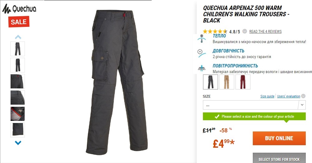Click the warmth thermometer feature icon
This screenshot has height=163, width=312.
pyautogui.click(x=202, y=39)
